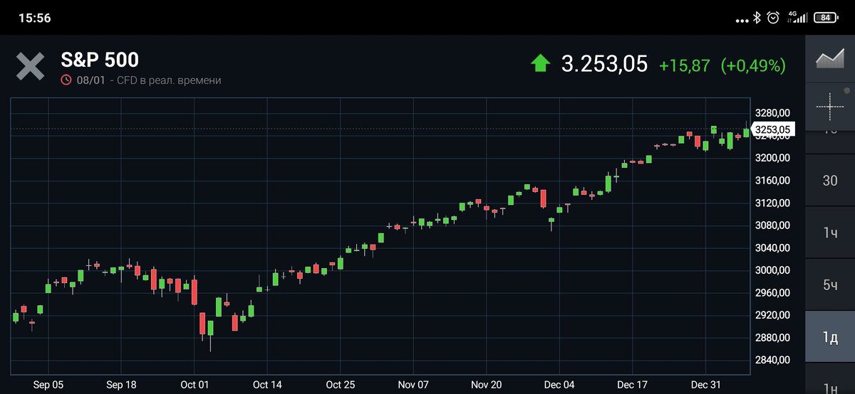Click the 3.253,05 price value

coord(605,64)
